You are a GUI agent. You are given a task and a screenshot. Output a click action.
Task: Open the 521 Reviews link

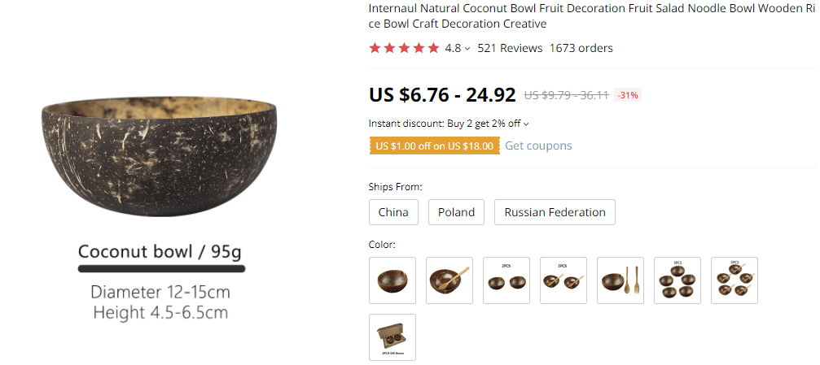[510, 48]
